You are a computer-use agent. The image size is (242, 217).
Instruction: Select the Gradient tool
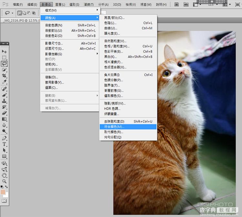coord(4,119)
